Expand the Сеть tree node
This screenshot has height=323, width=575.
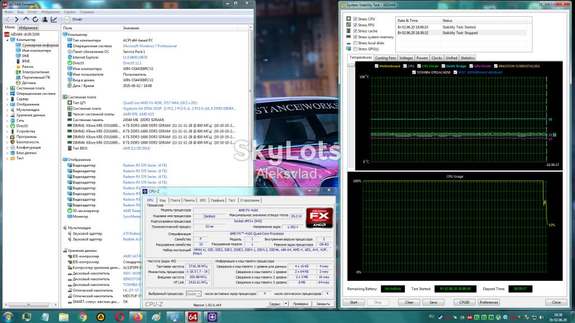click(7, 121)
